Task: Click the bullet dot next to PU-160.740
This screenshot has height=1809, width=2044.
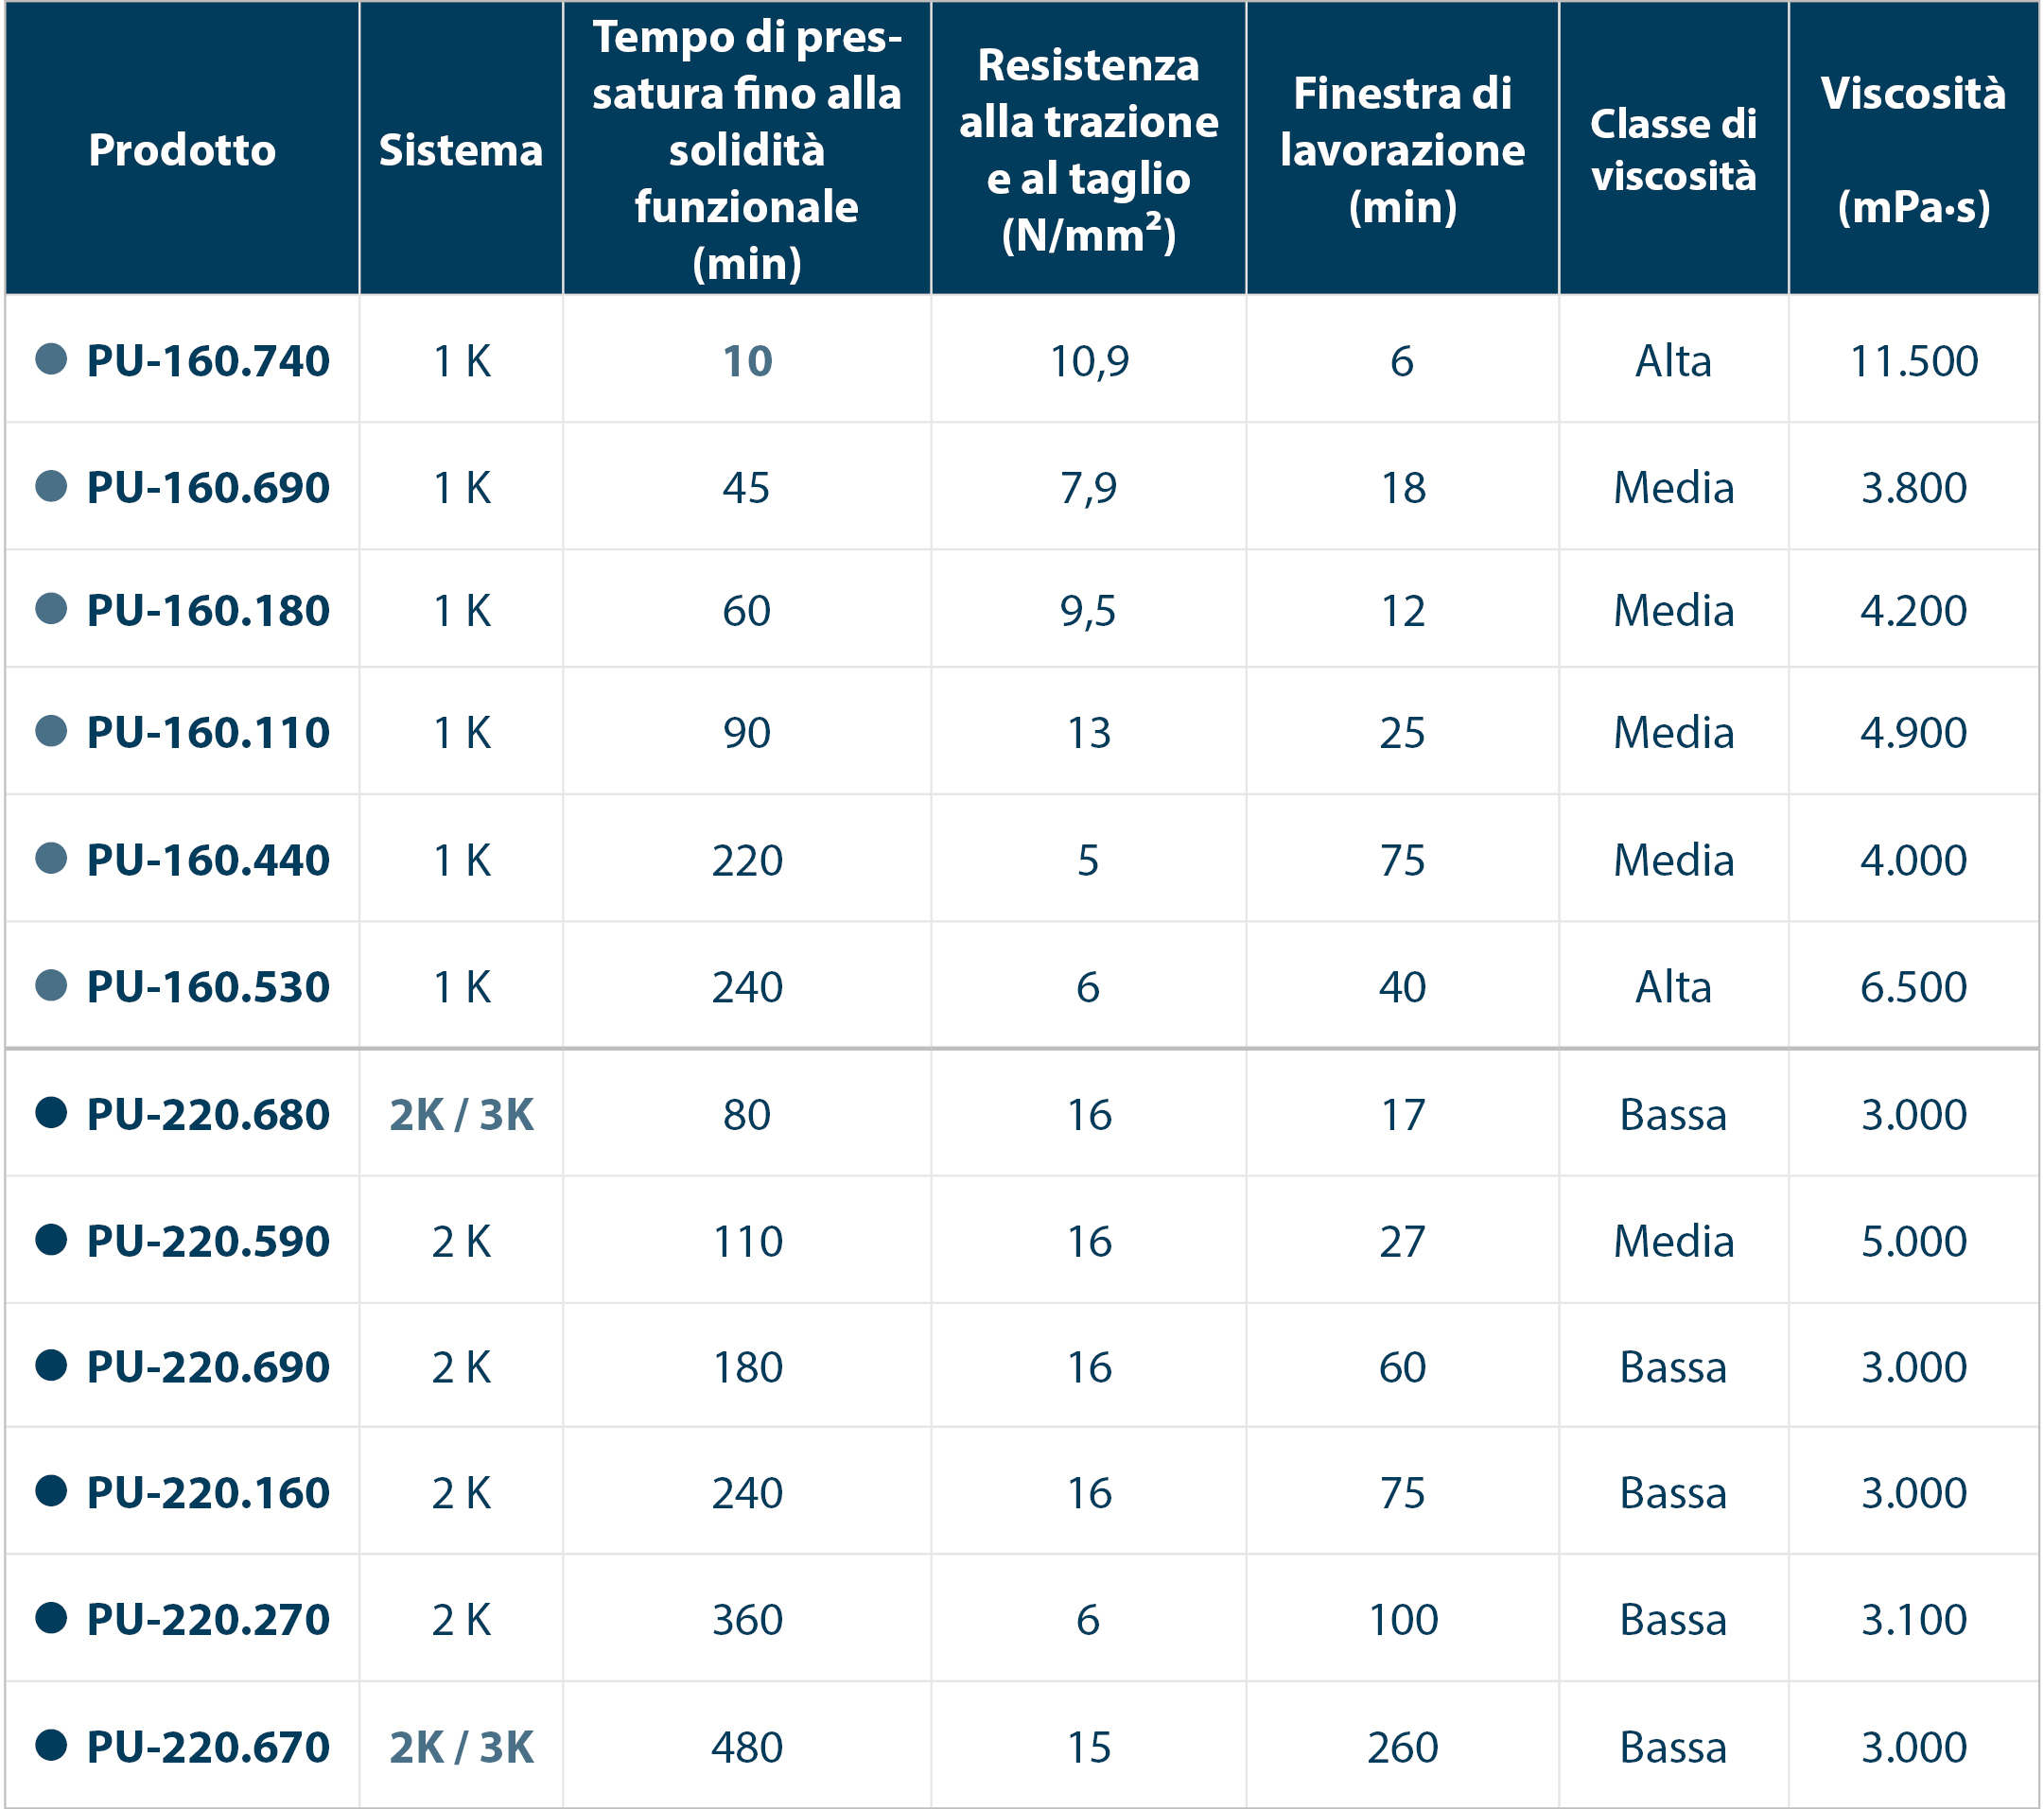Action: click(51, 359)
